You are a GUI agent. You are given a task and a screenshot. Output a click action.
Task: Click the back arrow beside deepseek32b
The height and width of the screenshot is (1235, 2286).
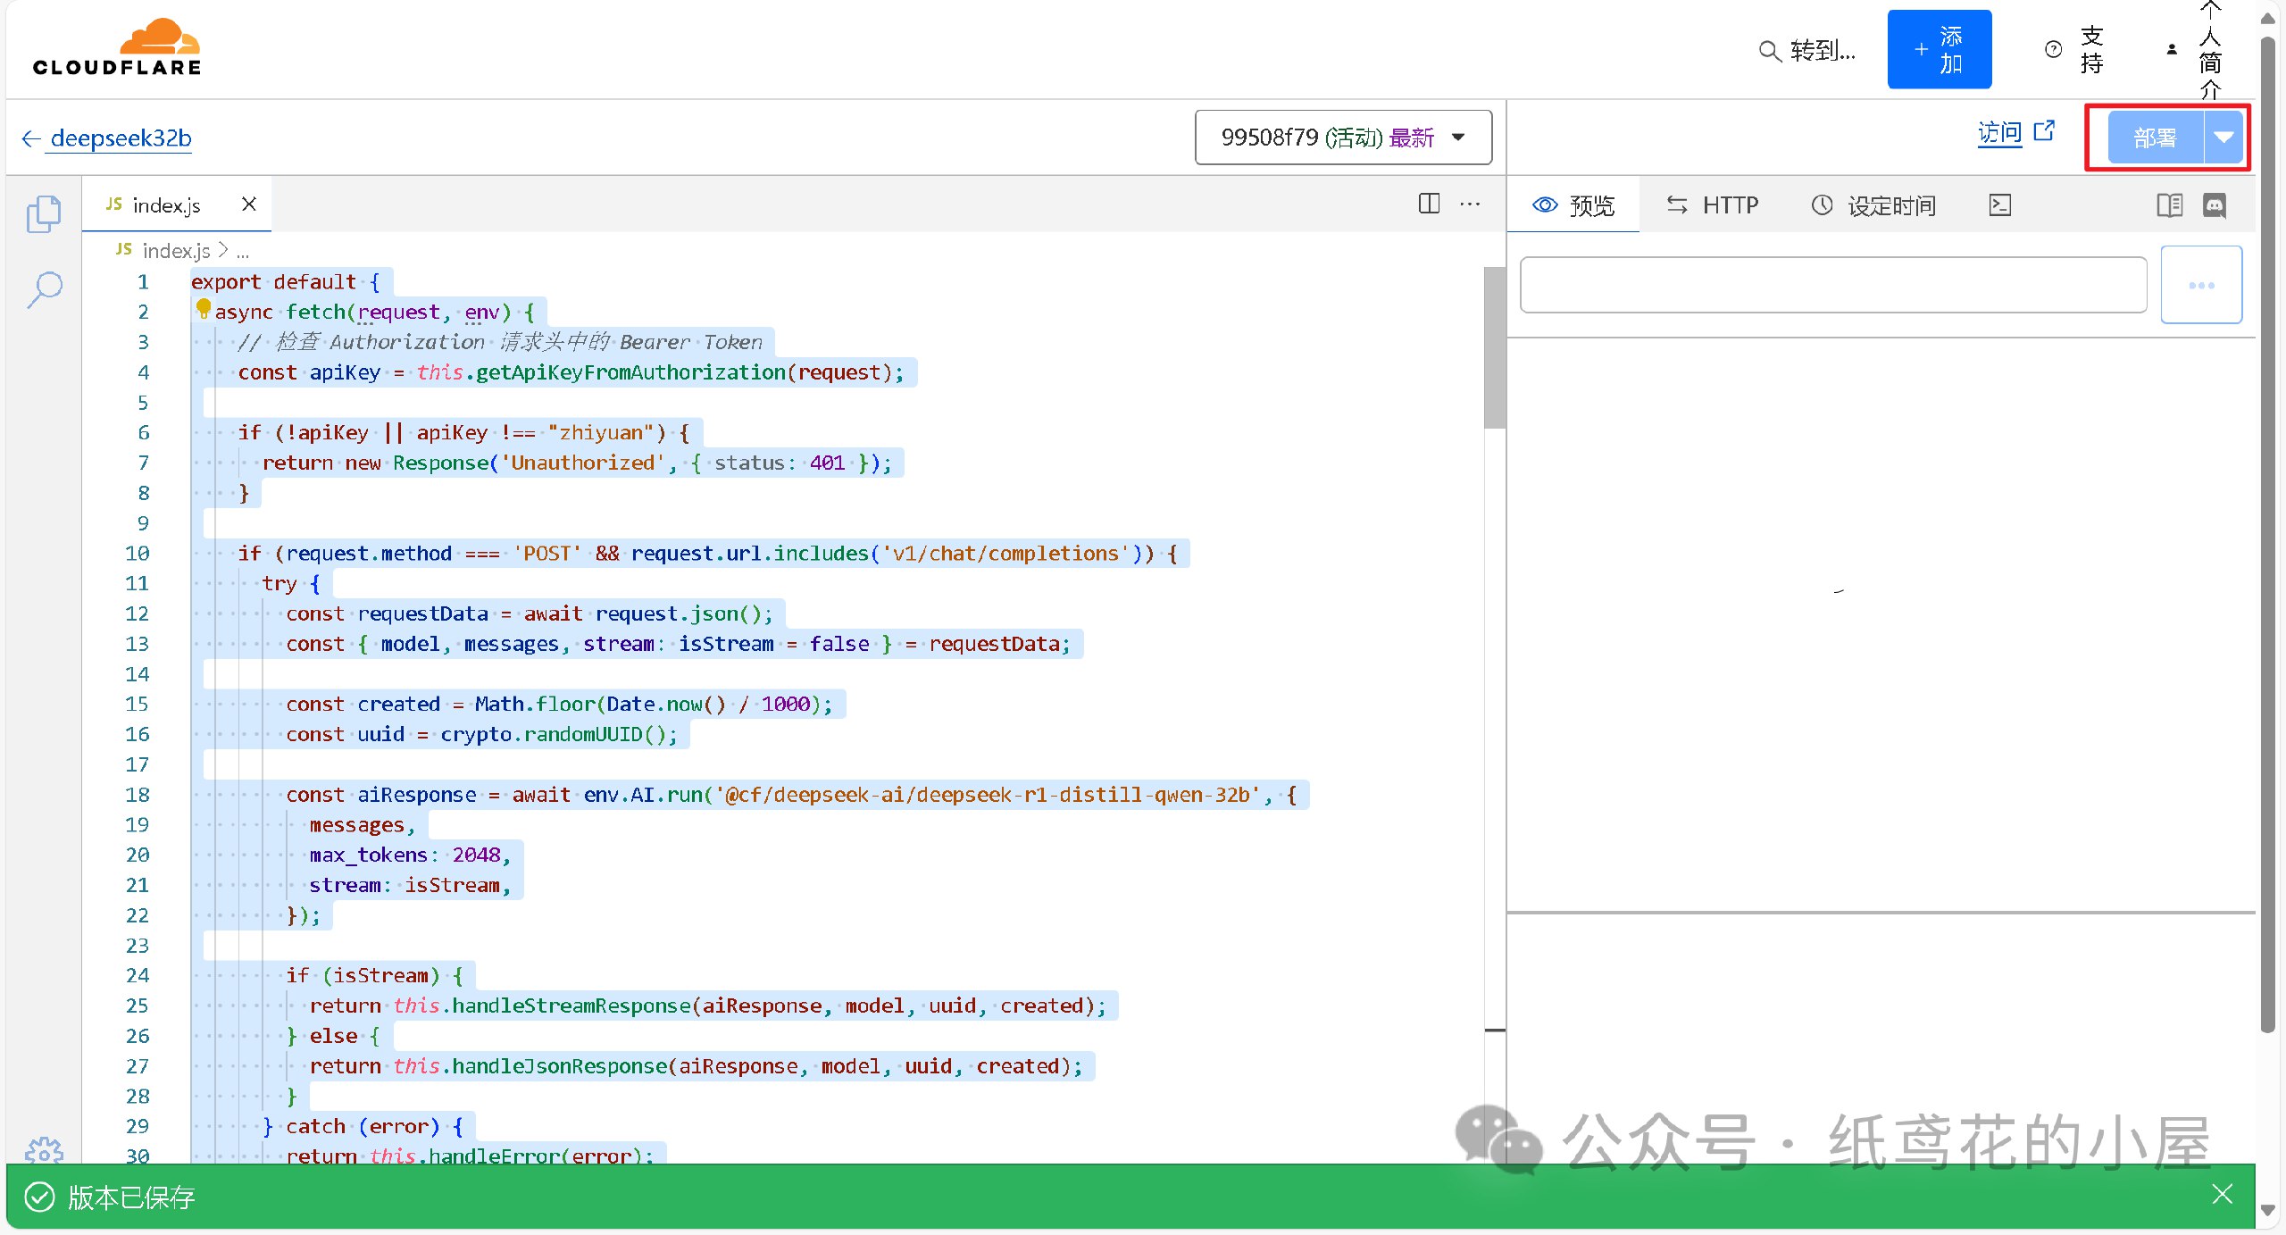tap(31, 138)
